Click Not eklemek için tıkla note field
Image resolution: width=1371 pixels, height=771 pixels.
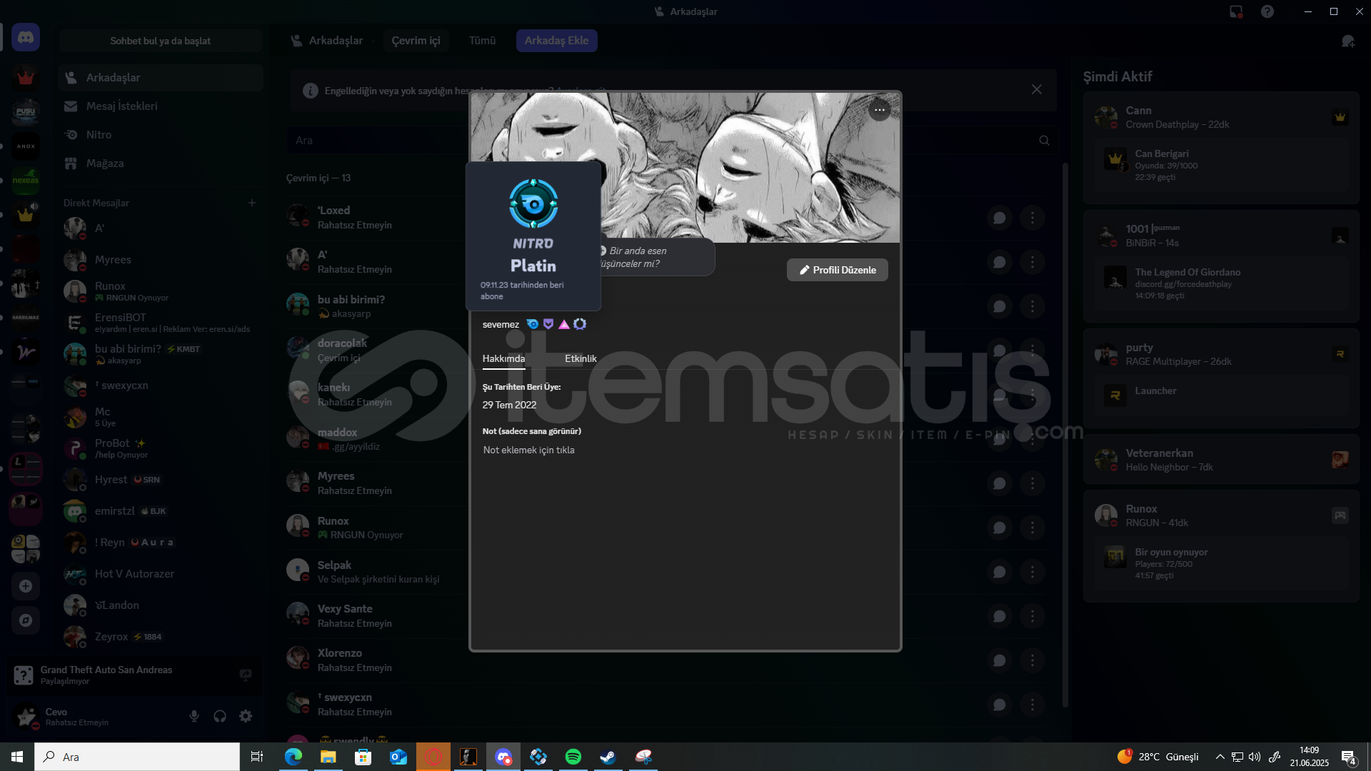pos(528,450)
